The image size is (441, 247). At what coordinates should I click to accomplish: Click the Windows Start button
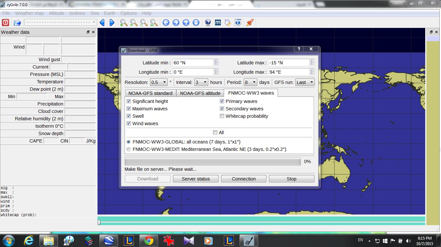8,240
